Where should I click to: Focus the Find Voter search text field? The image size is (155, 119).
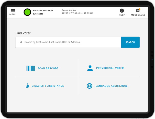tap(69, 42)
